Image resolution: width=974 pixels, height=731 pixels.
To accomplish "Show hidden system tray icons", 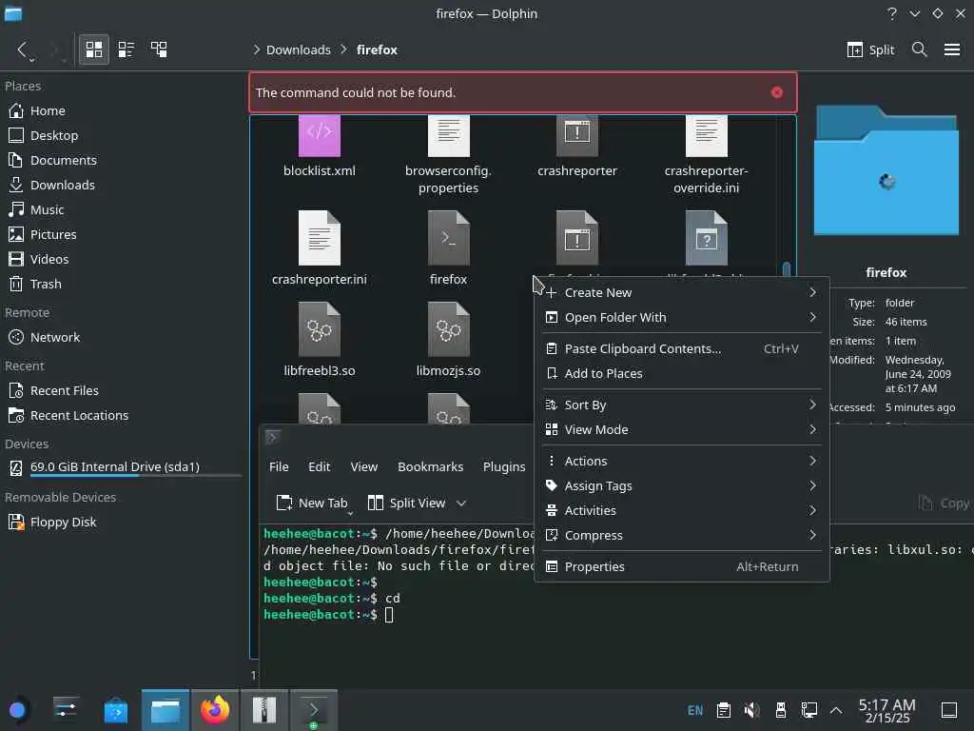I will tap(836, 710).
